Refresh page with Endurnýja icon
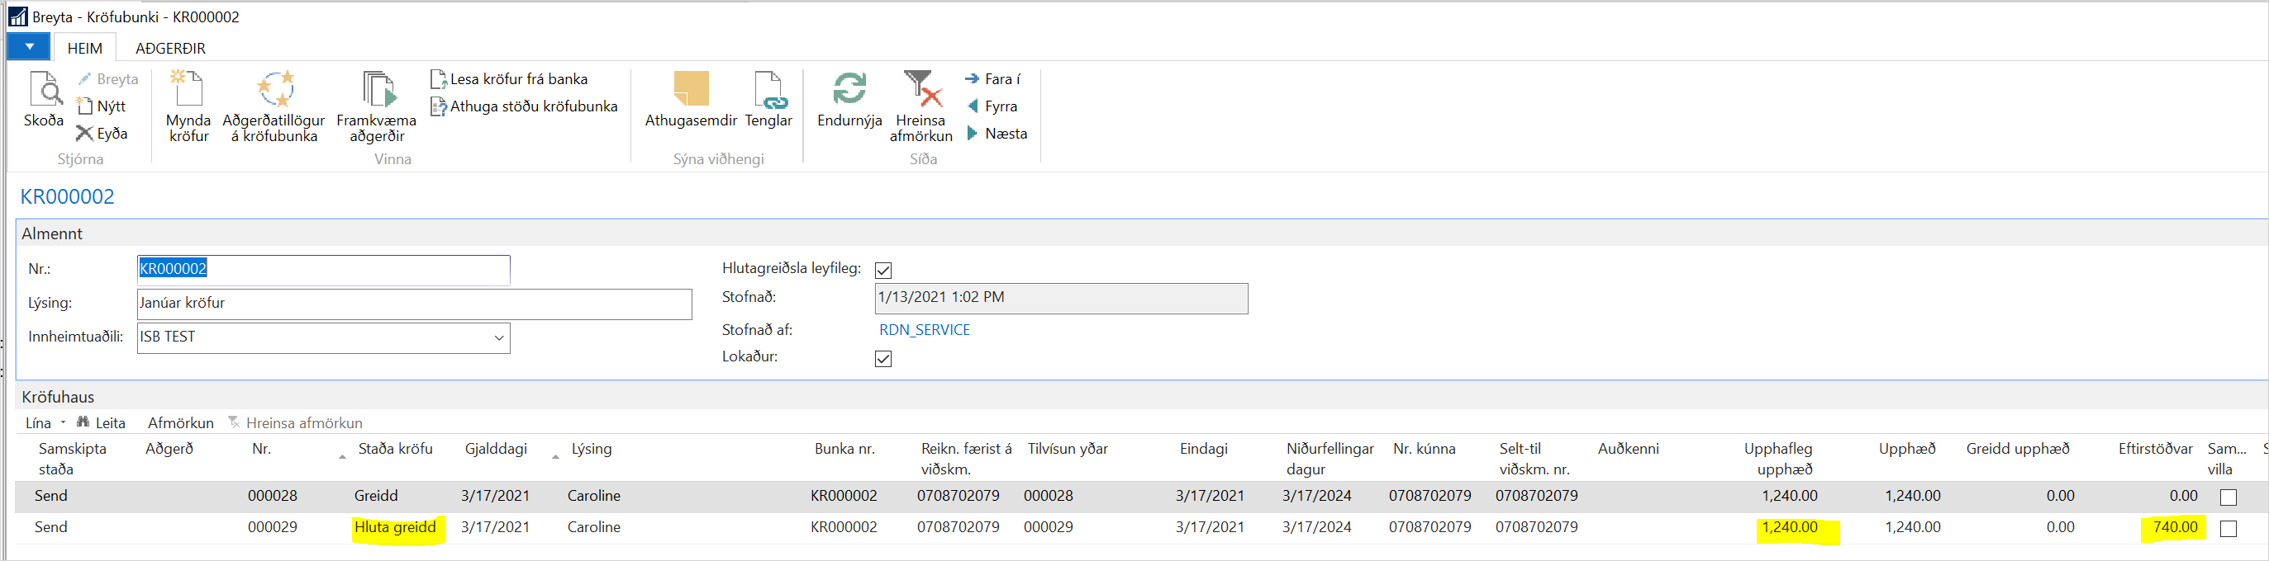2269x561 pixels. tap(849, 91)
